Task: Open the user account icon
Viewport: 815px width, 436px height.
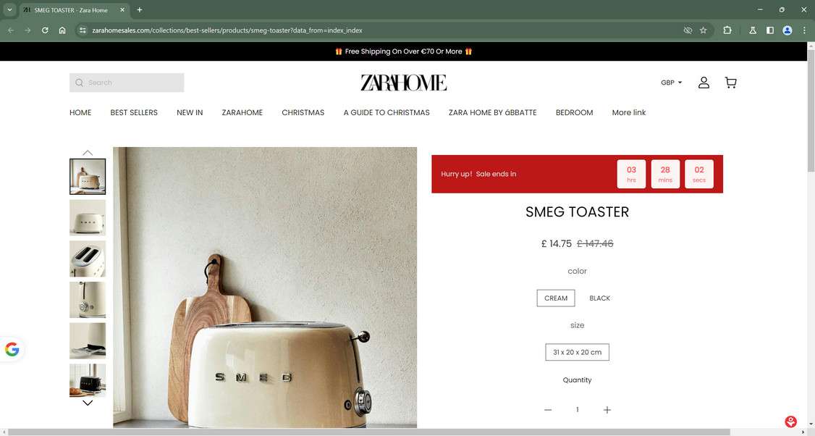Action: coord(704,83)
